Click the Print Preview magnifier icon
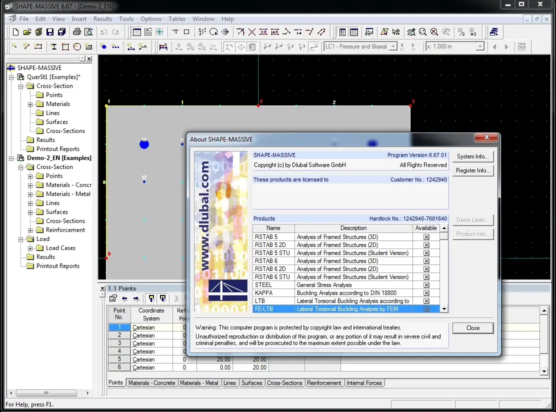 tap(88, 32)
